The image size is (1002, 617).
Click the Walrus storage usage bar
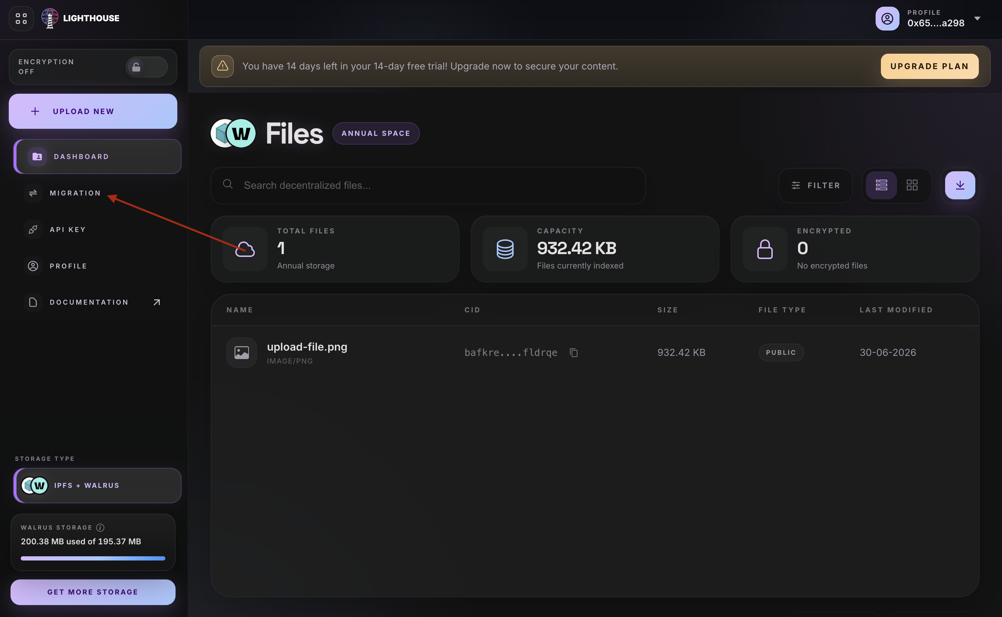[93, 558]
